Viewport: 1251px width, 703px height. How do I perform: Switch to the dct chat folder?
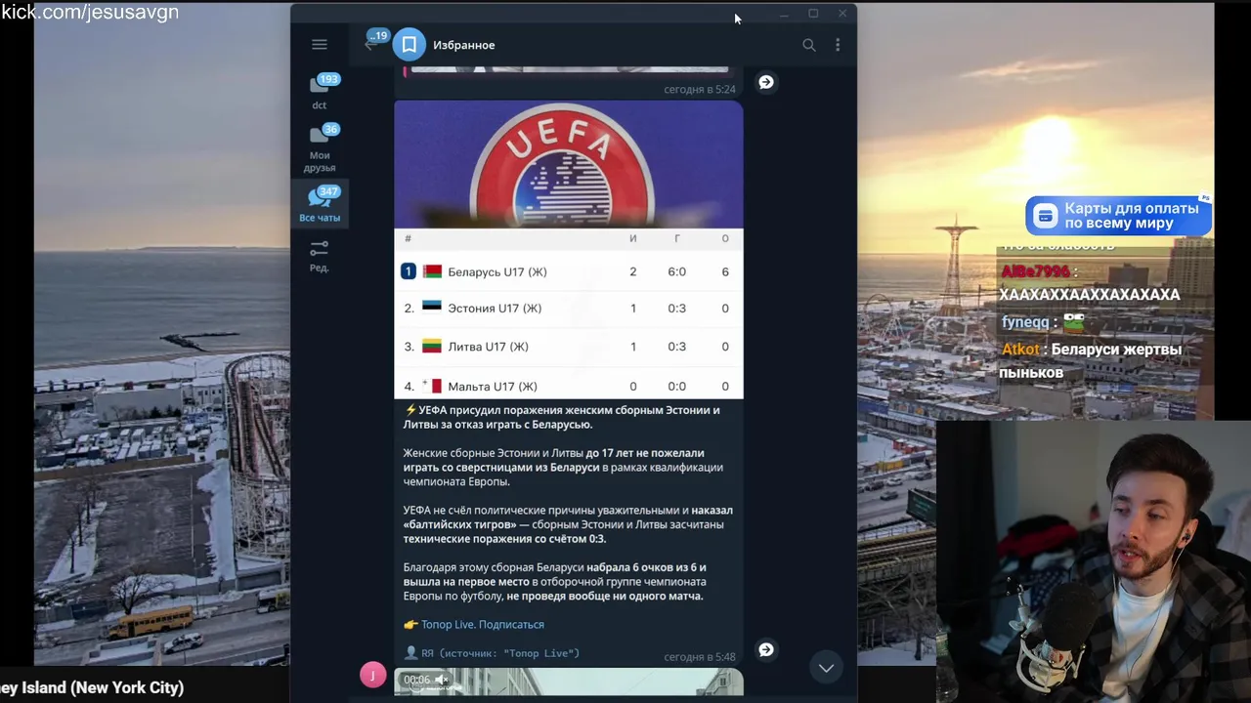tap(320, 92)
